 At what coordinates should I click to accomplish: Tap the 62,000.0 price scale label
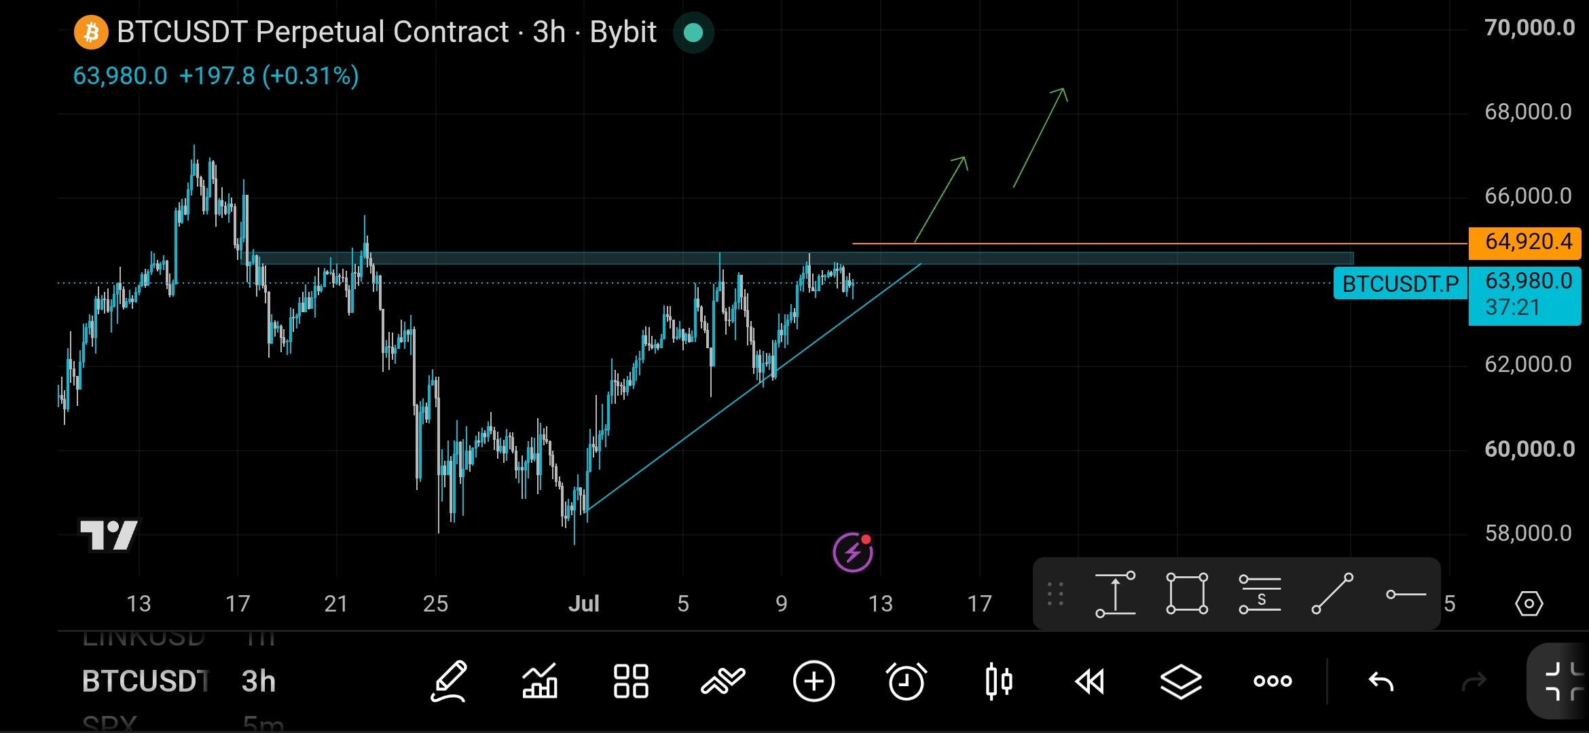click(x=1529, y=364)
